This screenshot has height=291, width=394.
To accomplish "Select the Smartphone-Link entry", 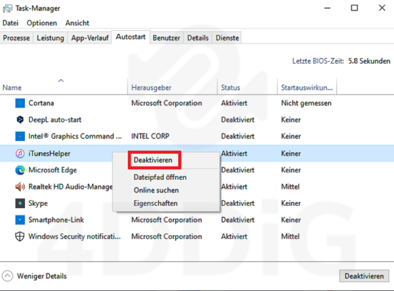I will pos(56,220).
